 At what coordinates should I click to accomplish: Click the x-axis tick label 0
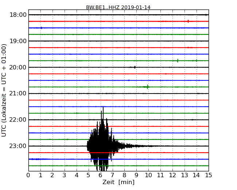coord(28,175)
